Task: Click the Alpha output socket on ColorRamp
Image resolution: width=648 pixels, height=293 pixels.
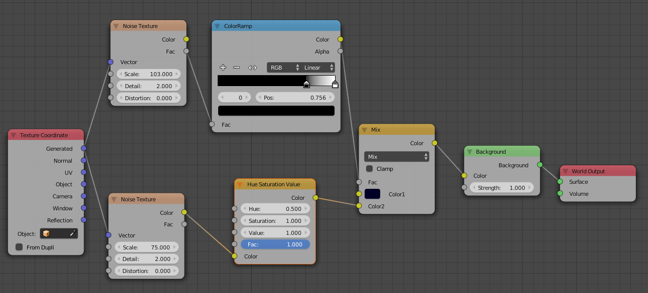Action: coord(340,51)
